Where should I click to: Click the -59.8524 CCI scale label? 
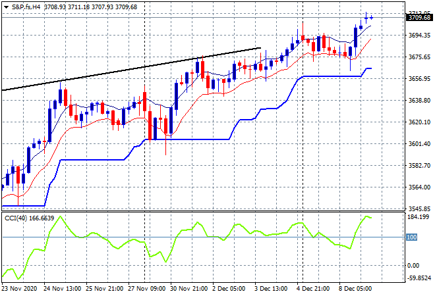[419, 278]
